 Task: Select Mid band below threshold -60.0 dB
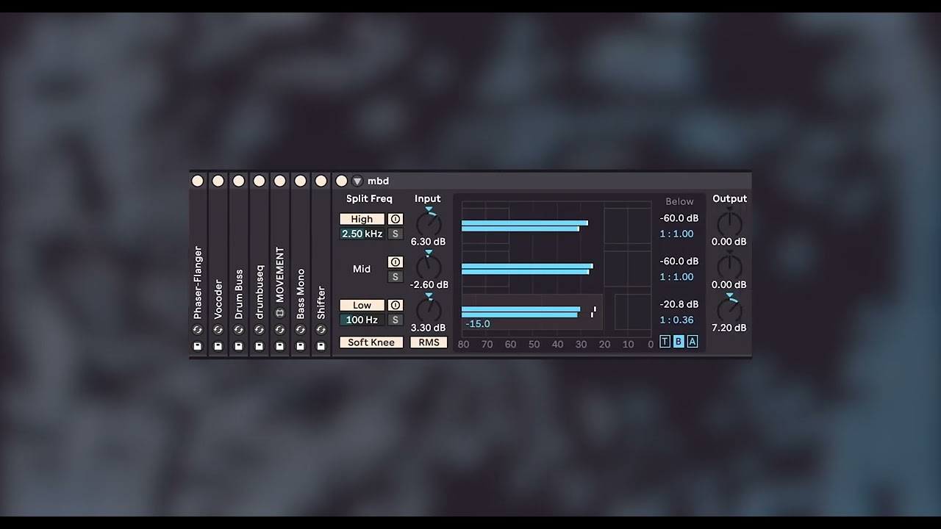point(679,261)
